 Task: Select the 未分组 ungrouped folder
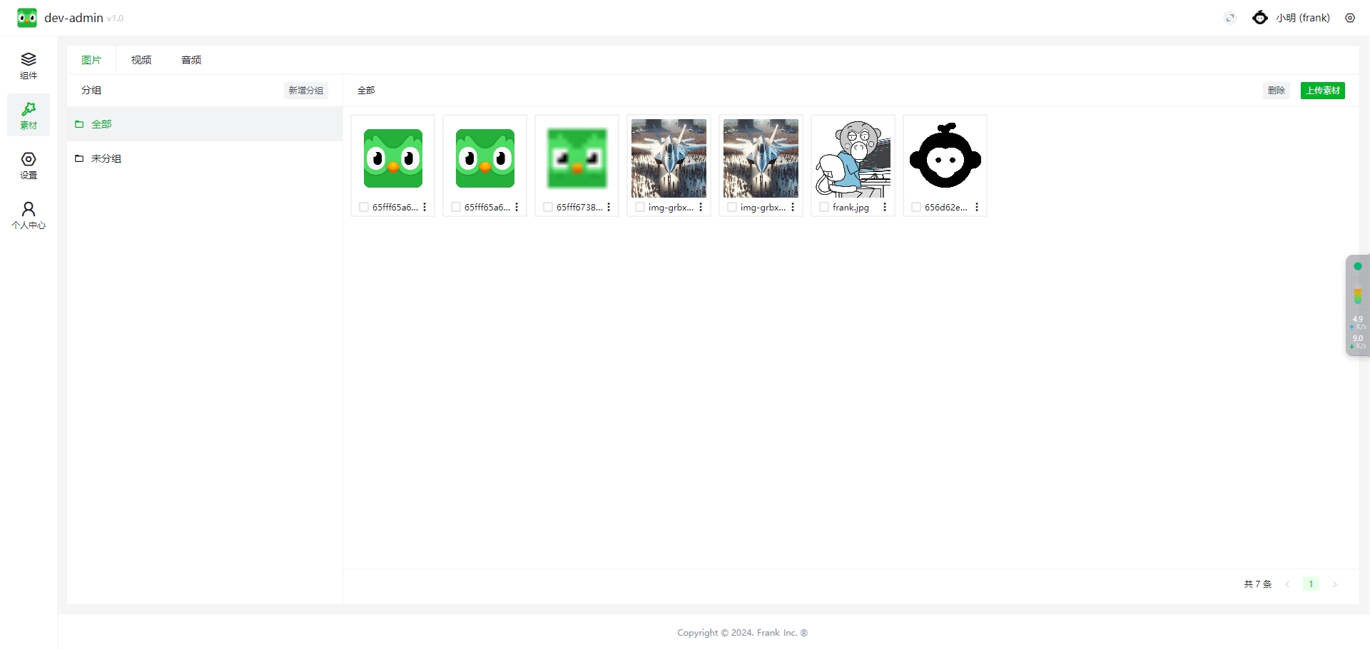pyautogui.click(x=106, y=158)
